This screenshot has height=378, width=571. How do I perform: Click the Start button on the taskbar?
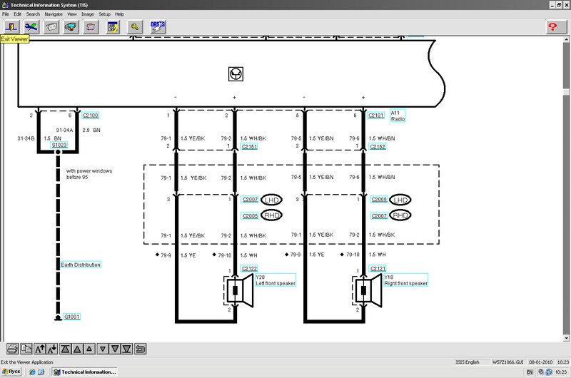pos(11,372)
